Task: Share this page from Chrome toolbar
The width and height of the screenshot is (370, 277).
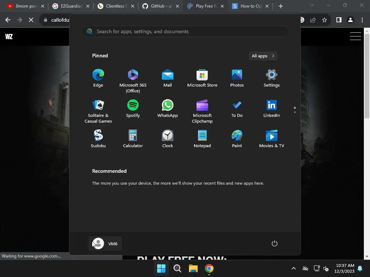Action: [313, 20]
